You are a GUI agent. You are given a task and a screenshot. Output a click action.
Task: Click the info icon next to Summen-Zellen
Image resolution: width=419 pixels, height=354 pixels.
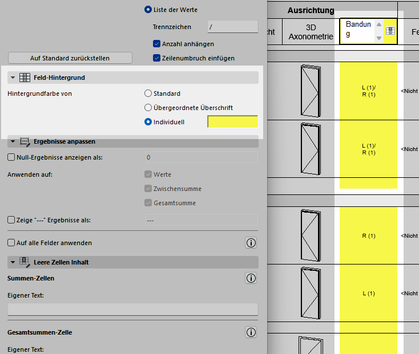click(x=251, y=278)
